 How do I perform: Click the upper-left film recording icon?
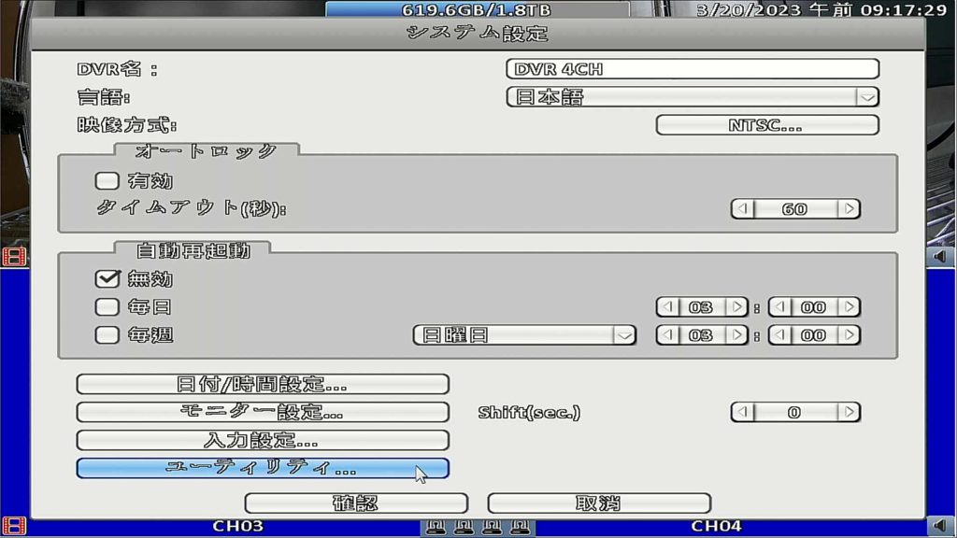[x=13, y=256]
